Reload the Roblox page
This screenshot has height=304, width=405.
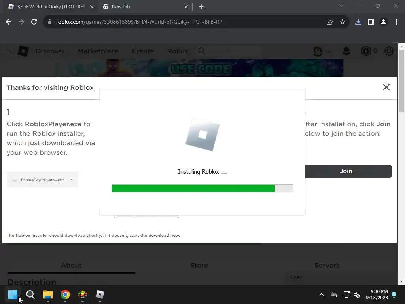(x=34, y=22)
